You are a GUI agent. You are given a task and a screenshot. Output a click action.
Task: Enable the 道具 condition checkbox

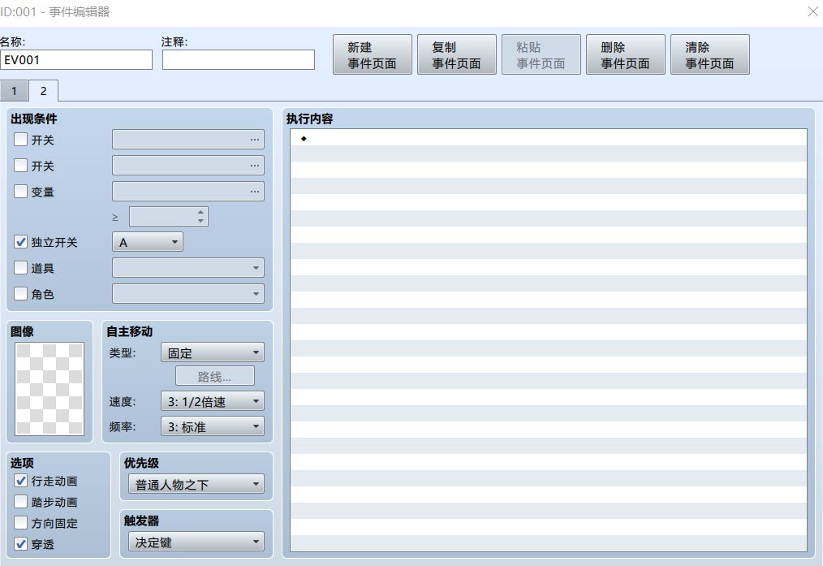tap(20, 268)
